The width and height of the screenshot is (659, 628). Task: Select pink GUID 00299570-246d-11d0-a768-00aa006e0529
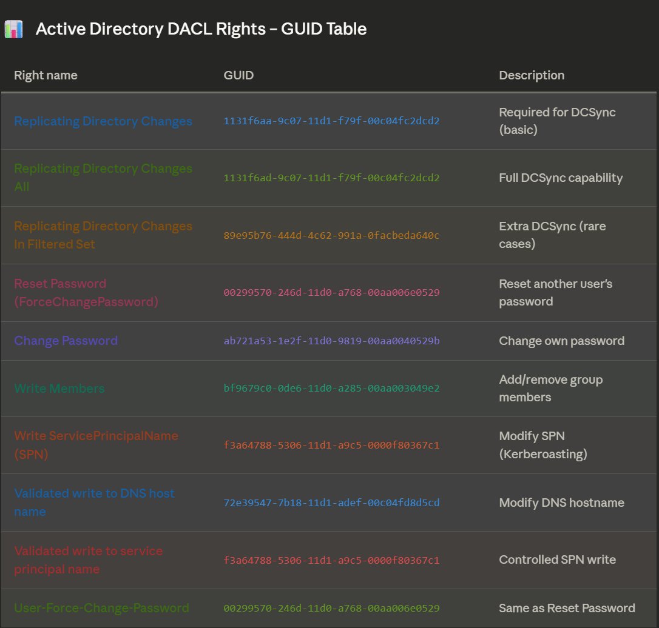coord(331,292)
